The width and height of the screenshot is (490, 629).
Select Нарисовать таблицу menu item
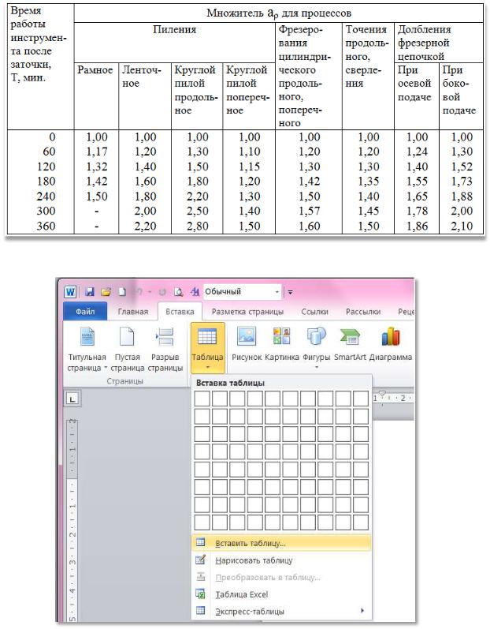pyautogui.click(x=281, y=560)
